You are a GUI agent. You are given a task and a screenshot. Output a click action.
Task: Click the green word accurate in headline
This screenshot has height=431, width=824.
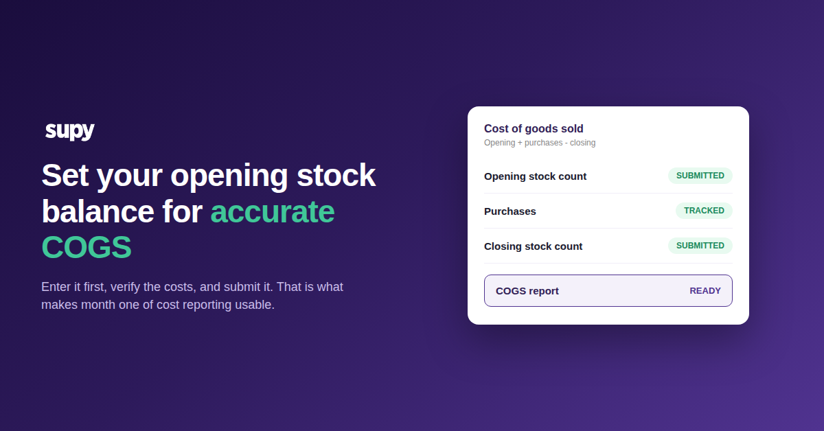pyautogui.click(x=273, y=211)
